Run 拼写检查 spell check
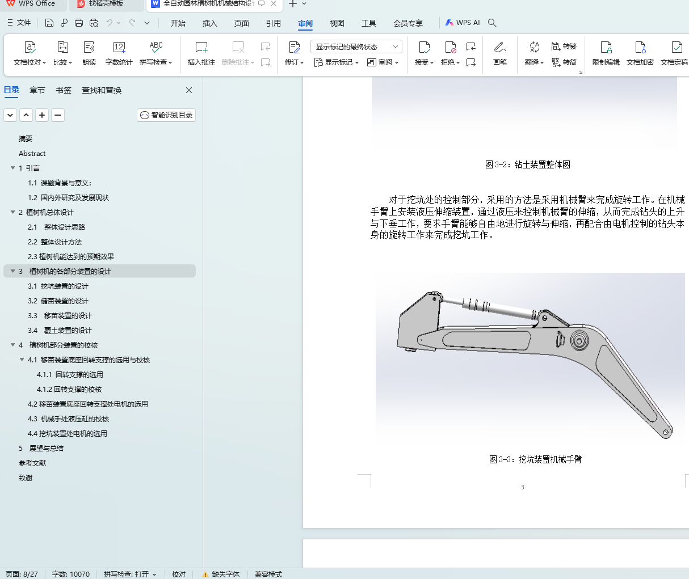The width and height of the screenshot is (689, 579). coord(156,53)
